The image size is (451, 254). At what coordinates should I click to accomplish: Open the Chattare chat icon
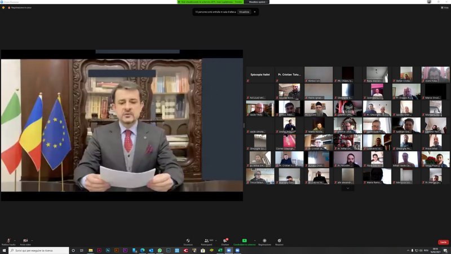pos(225,240)
